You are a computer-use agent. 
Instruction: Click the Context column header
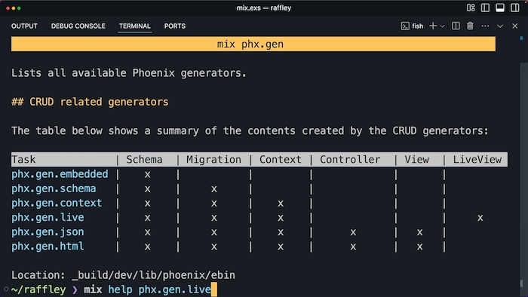pos(281,160)
